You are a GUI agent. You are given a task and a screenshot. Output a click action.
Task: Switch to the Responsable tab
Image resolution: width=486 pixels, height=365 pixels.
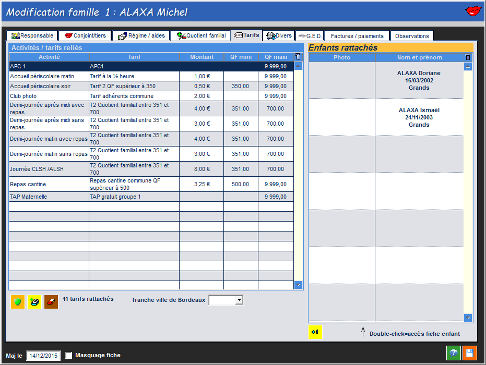[x=32, y=35]
